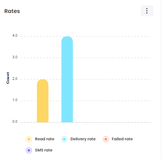Click the orange Failed rate legend marker
Viewport: 162px width, 159px height.
pos(106,139)
